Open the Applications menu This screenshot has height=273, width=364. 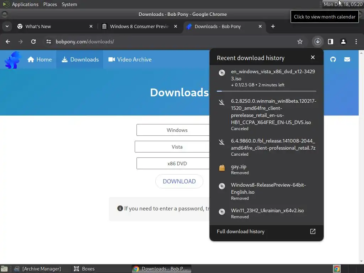tap(25, 4)
